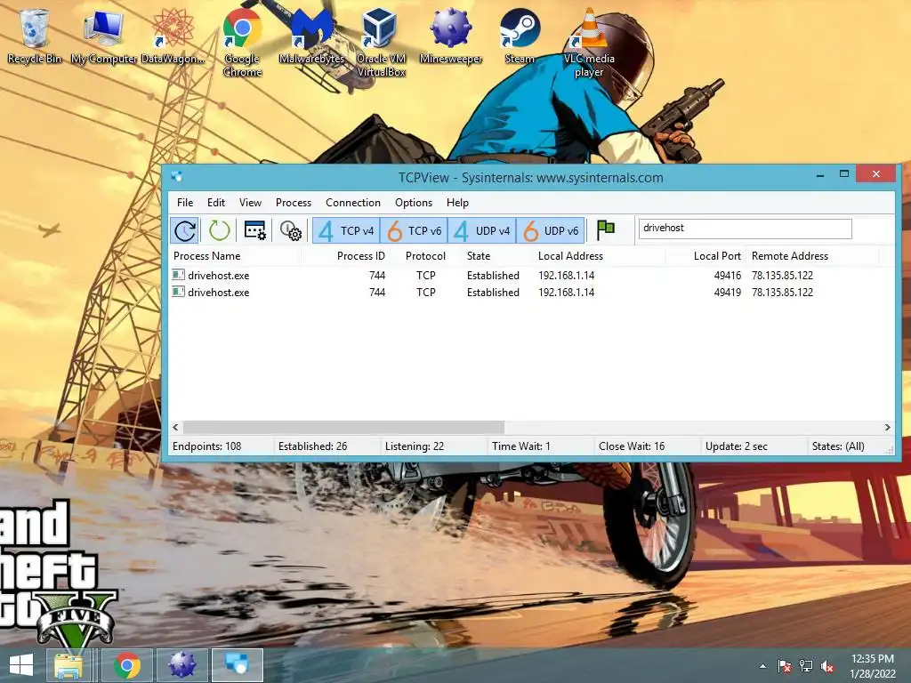Click the horizontal scrollbar thumb
Image resolution: width=911 pixels, height=683 pixels.
343,428
